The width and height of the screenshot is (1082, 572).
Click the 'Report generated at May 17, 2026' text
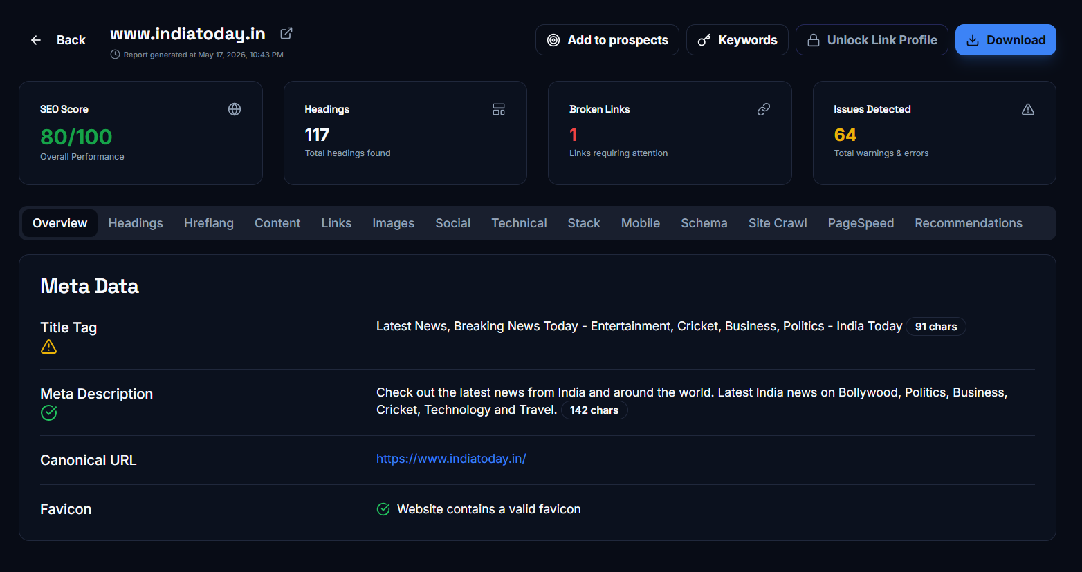[x=203, y=55]
